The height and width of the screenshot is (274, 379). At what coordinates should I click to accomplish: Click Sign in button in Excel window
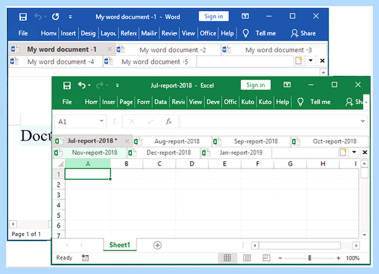(x=255, y=85)
